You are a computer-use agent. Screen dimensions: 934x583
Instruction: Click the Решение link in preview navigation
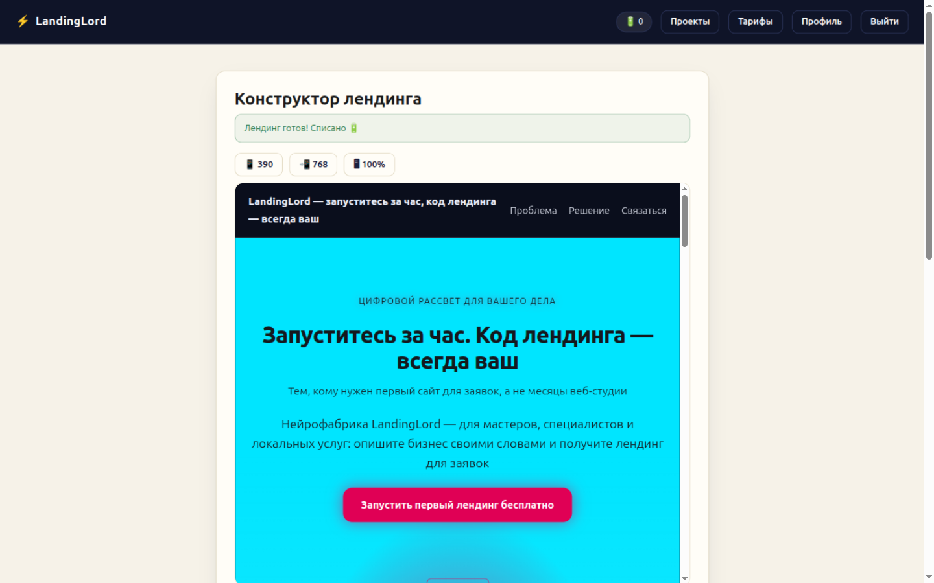pyautogui.click(x=589, y=211)
